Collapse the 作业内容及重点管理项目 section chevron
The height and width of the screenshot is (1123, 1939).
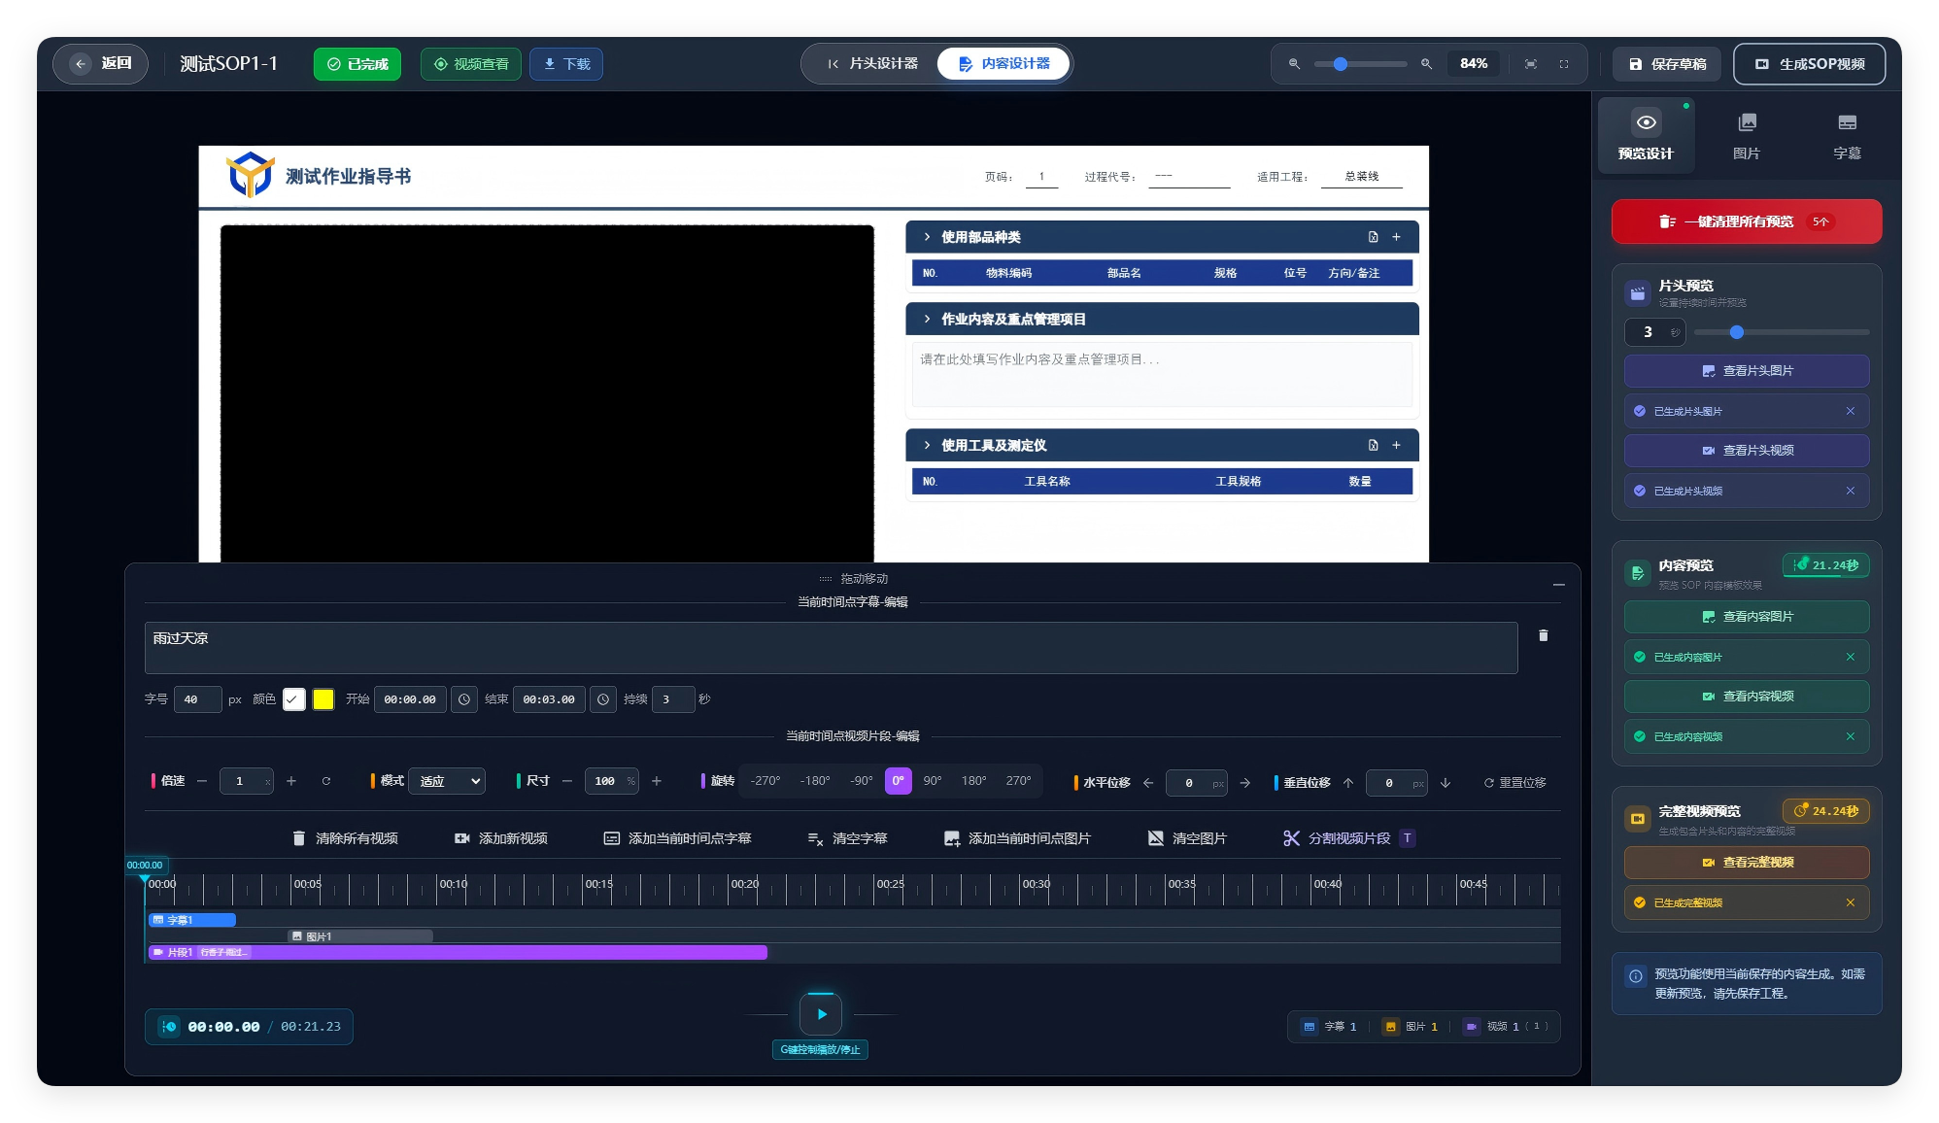tap(927, 319)
